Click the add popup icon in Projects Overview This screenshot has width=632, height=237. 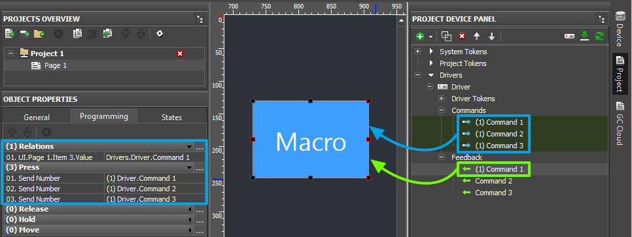pyautogui.click(x=25, y=34)
